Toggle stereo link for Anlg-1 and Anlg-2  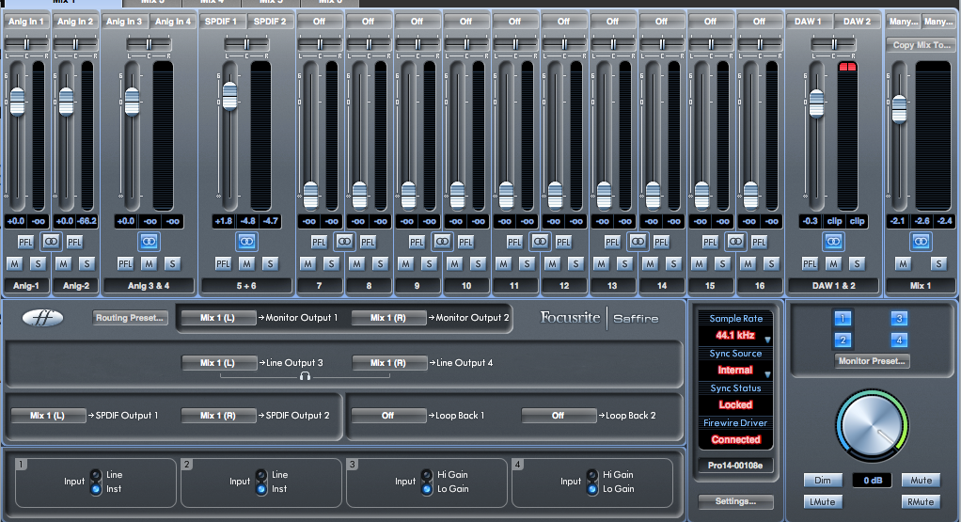(51, 242)
